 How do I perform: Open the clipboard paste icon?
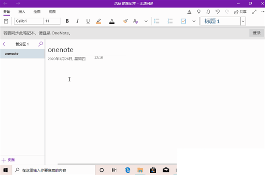click(6, 21)
